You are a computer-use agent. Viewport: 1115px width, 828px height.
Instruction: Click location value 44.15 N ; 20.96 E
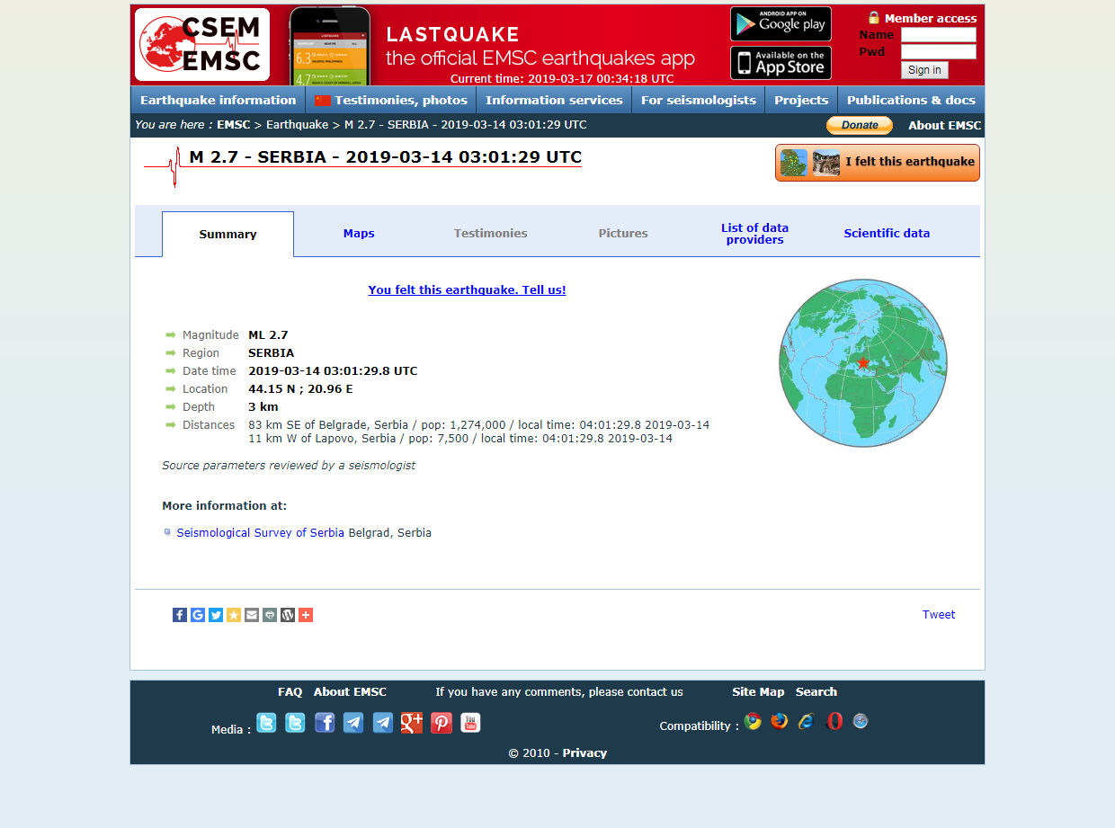coord(300,389)
